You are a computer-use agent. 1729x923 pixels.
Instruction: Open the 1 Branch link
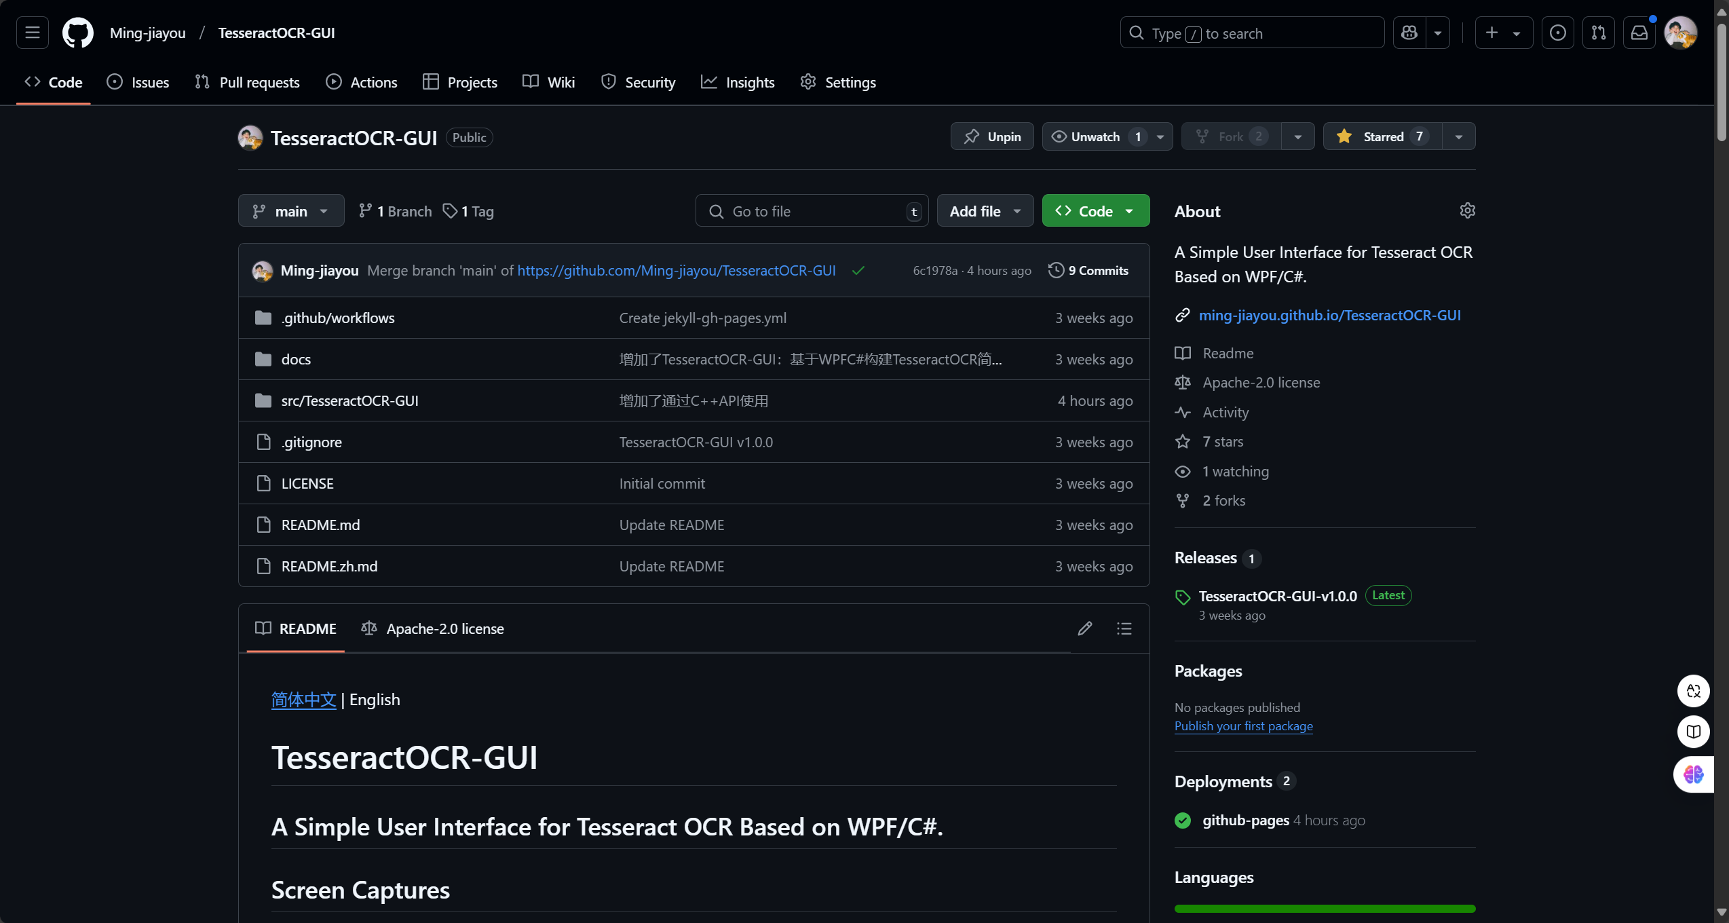395,211
